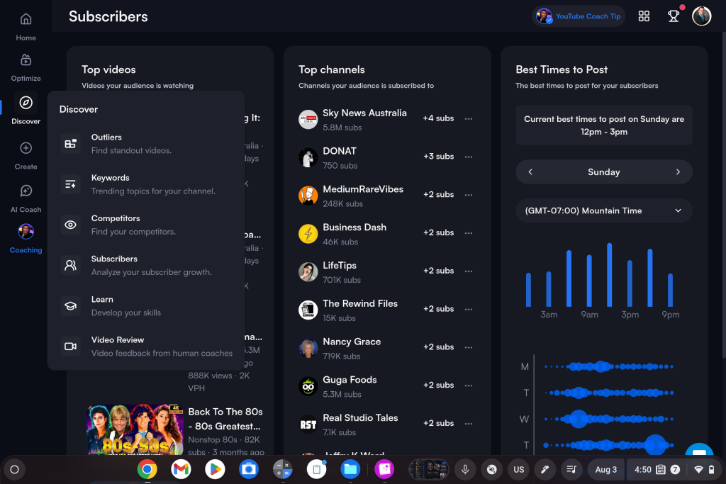This screenshot has width=726, height=484.
Task: Open the Files app from the shelf
Action: click(x=350, y=470)
